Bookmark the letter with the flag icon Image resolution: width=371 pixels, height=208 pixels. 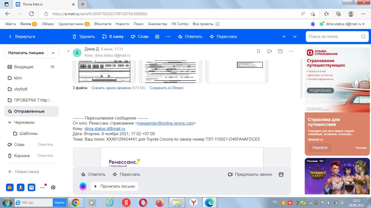pos(259,51)
